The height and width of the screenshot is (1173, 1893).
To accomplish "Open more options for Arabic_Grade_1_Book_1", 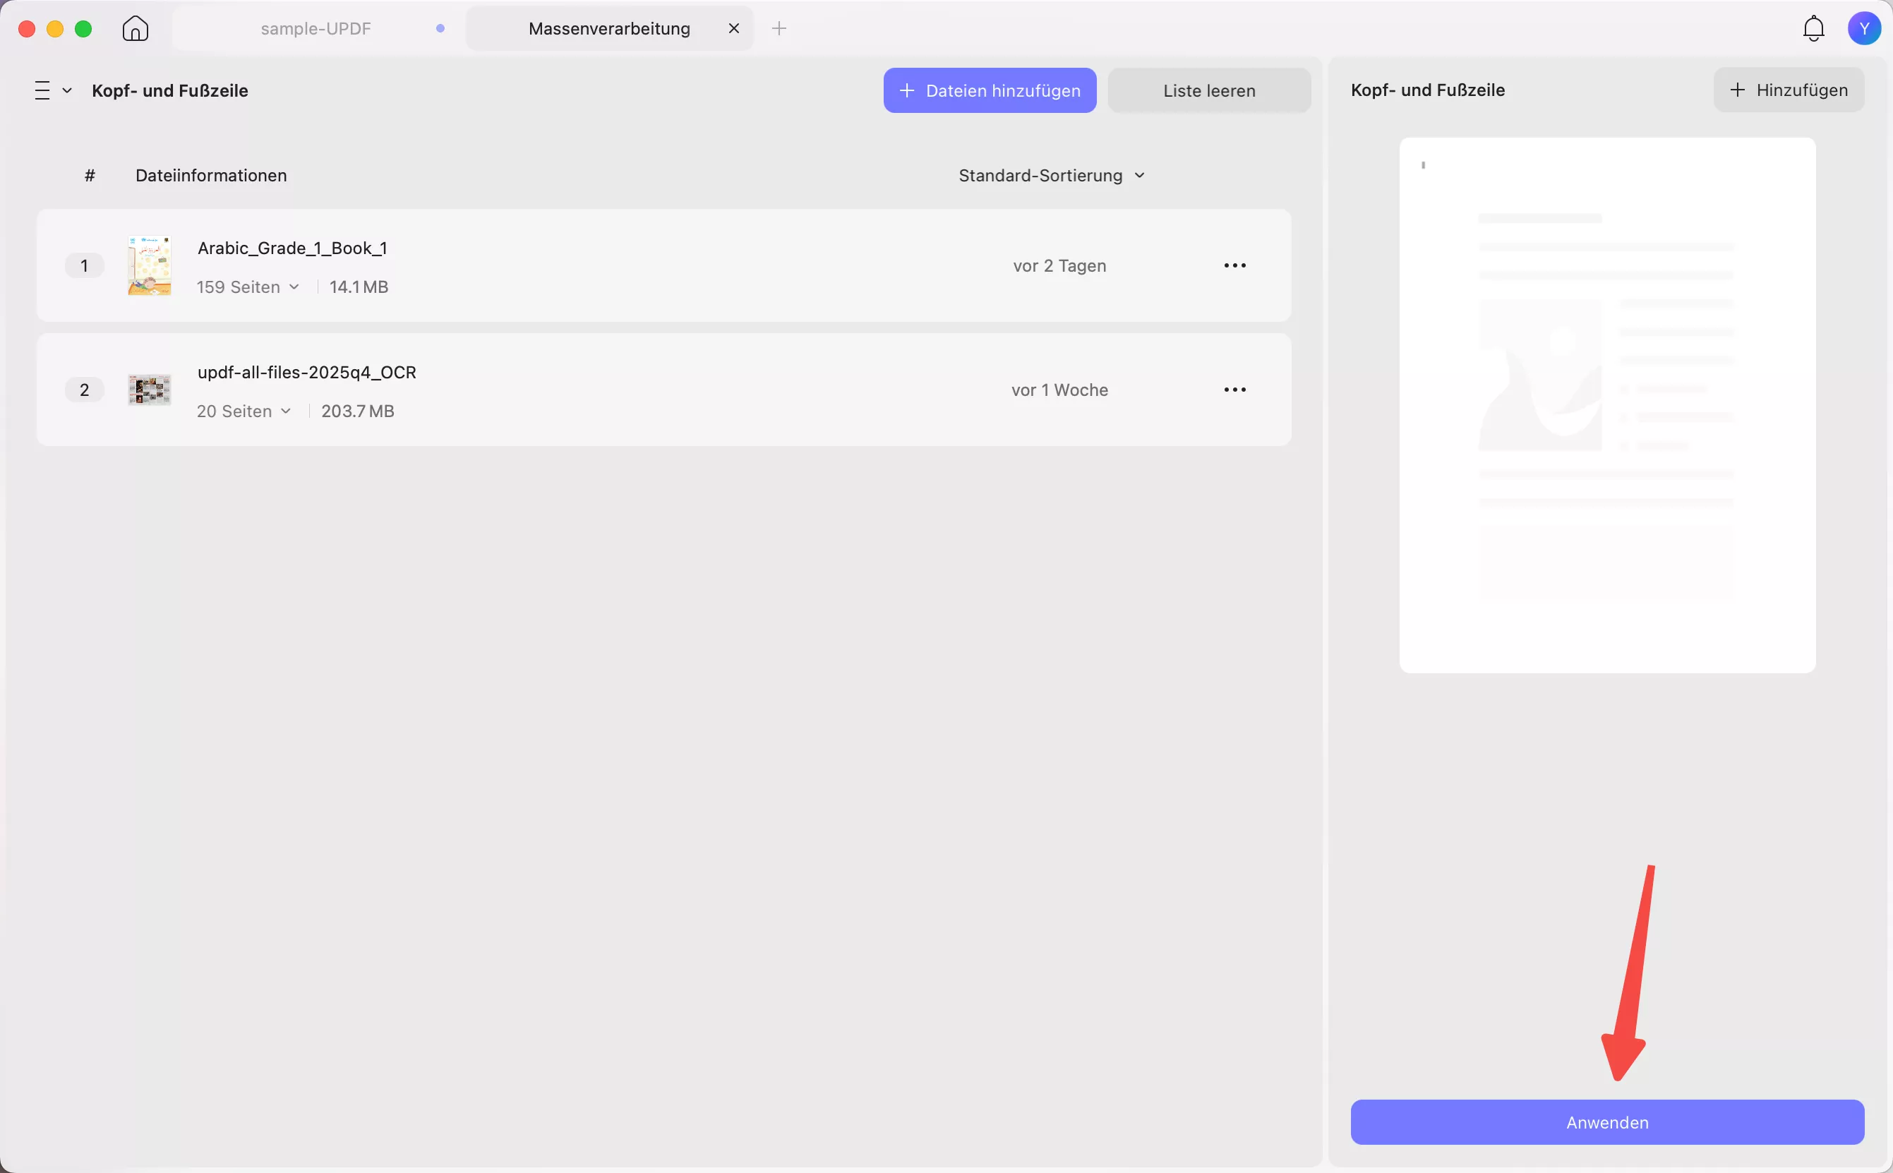I will [1234, 265].
